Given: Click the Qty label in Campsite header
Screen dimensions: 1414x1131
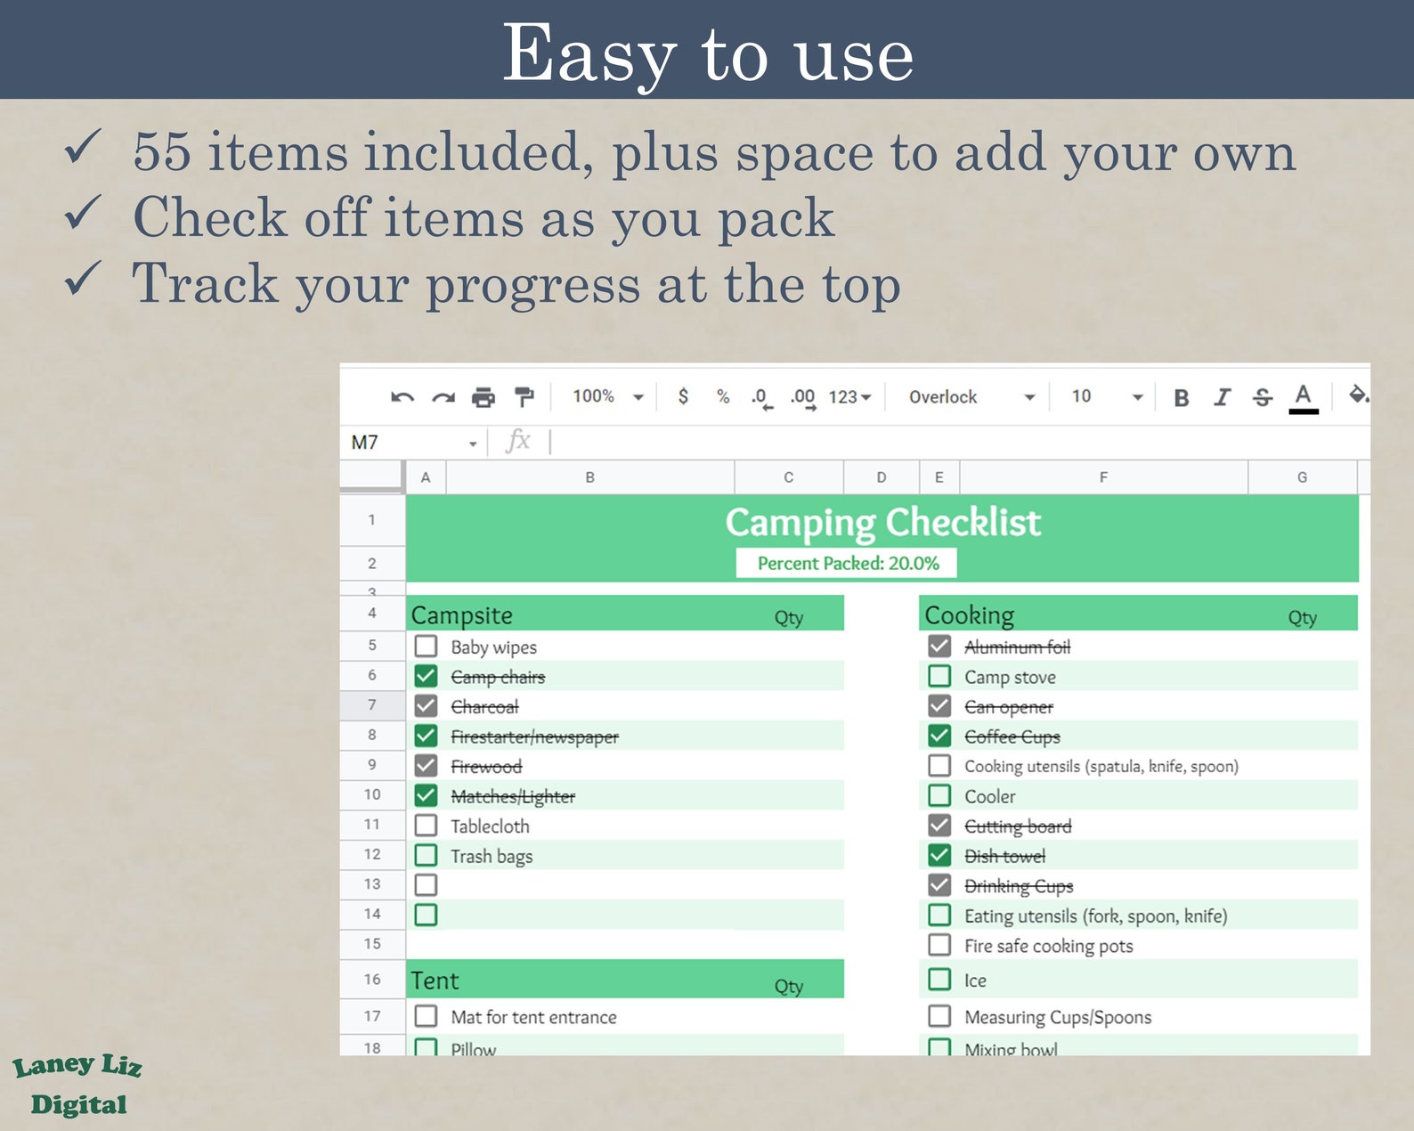Looking at the screenshot, I should coord(788,618).
